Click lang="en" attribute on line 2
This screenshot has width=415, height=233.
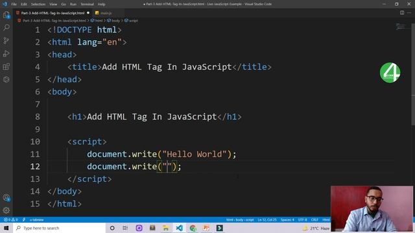[x=99, y=42]
